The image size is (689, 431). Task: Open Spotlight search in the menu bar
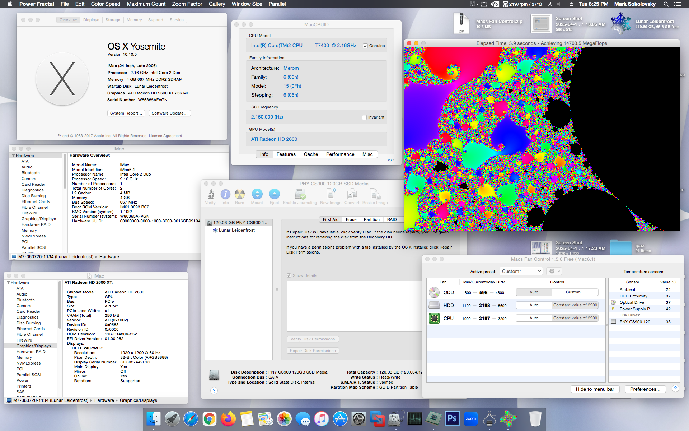click(x=666, y=4)
